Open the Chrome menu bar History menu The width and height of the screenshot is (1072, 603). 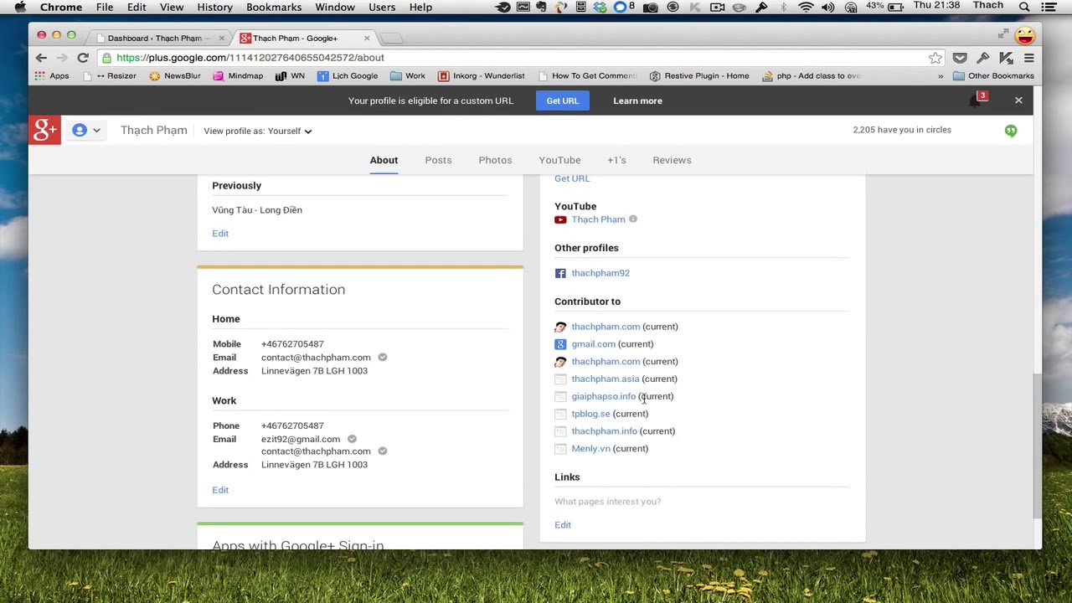(x=214, y=7)
